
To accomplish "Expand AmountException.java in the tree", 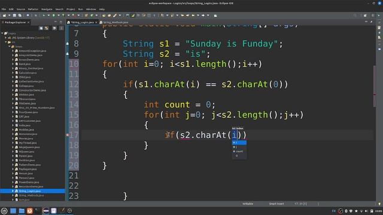I will [13, 51].
